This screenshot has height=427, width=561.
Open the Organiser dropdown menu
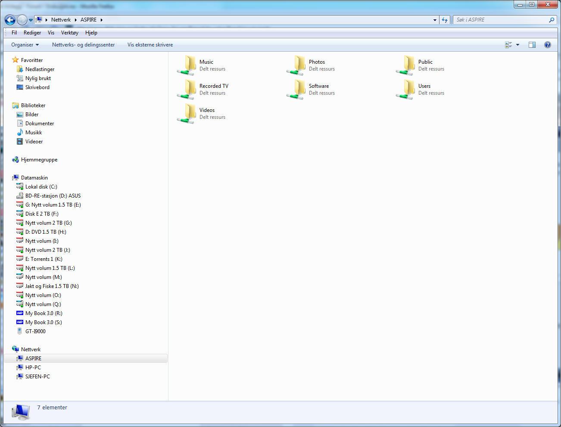pos(25,45)
